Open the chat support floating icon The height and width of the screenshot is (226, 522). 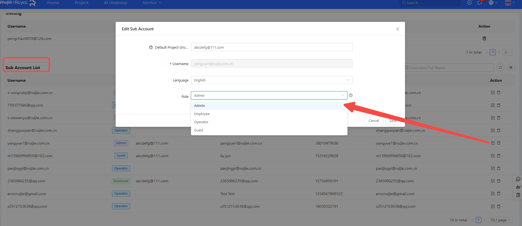pos(518,179)
